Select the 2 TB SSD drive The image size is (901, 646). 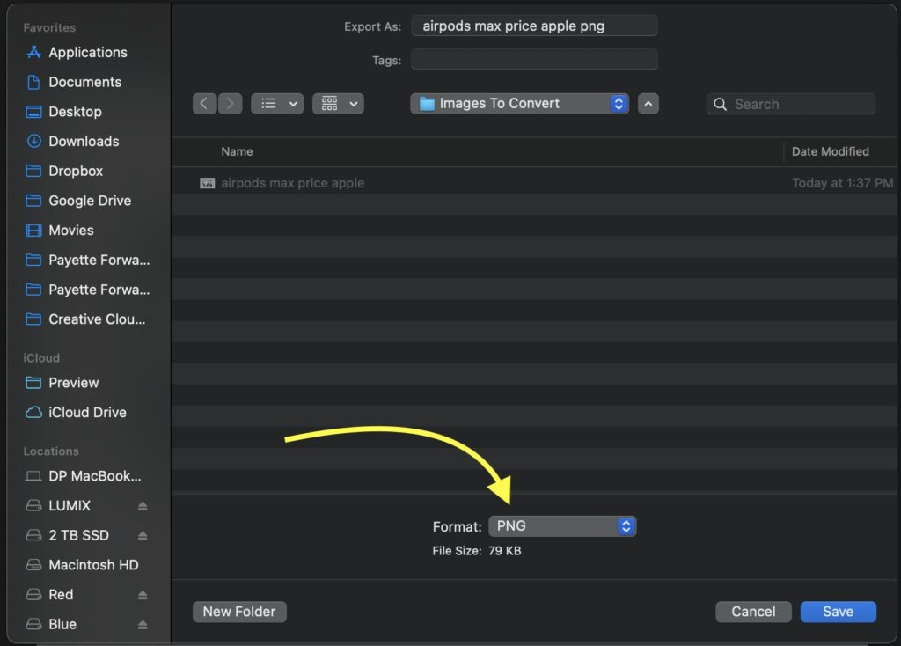point(78,536)
